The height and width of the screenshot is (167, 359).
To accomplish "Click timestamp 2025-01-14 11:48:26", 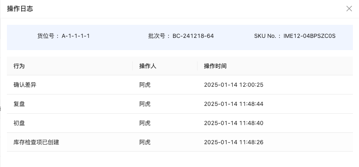I will tap(234, 142).
